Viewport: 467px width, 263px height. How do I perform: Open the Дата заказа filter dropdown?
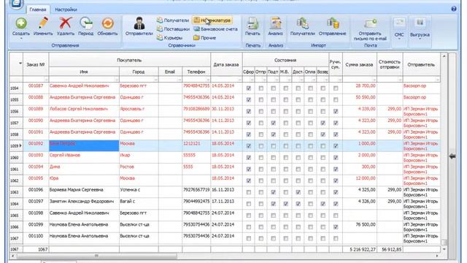pyautogui.click(x=239, y=80)
